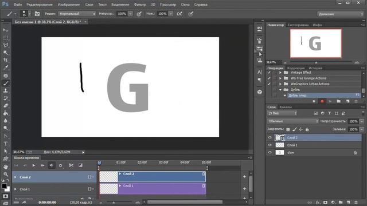Select the Paint Bucket tool
This screenshot has height=206, width=367.
click(6, 113)
